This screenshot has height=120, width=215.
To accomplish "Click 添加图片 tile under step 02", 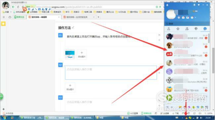I will (x=70, y=87).
